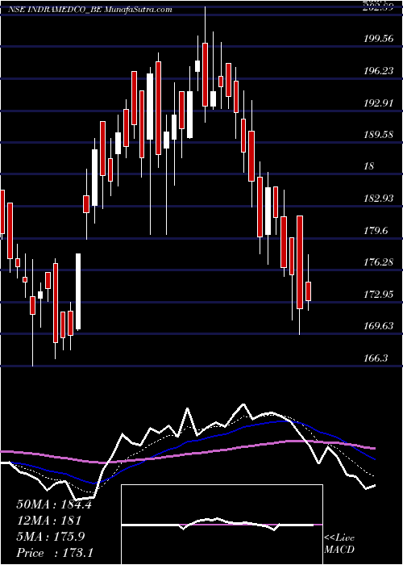Click the Price : 173.1 readout

tap(55, 553)
